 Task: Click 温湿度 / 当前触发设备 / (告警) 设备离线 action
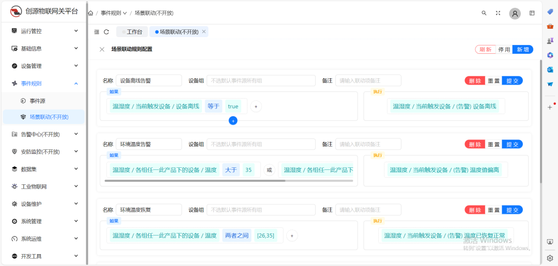click(444, 106)
